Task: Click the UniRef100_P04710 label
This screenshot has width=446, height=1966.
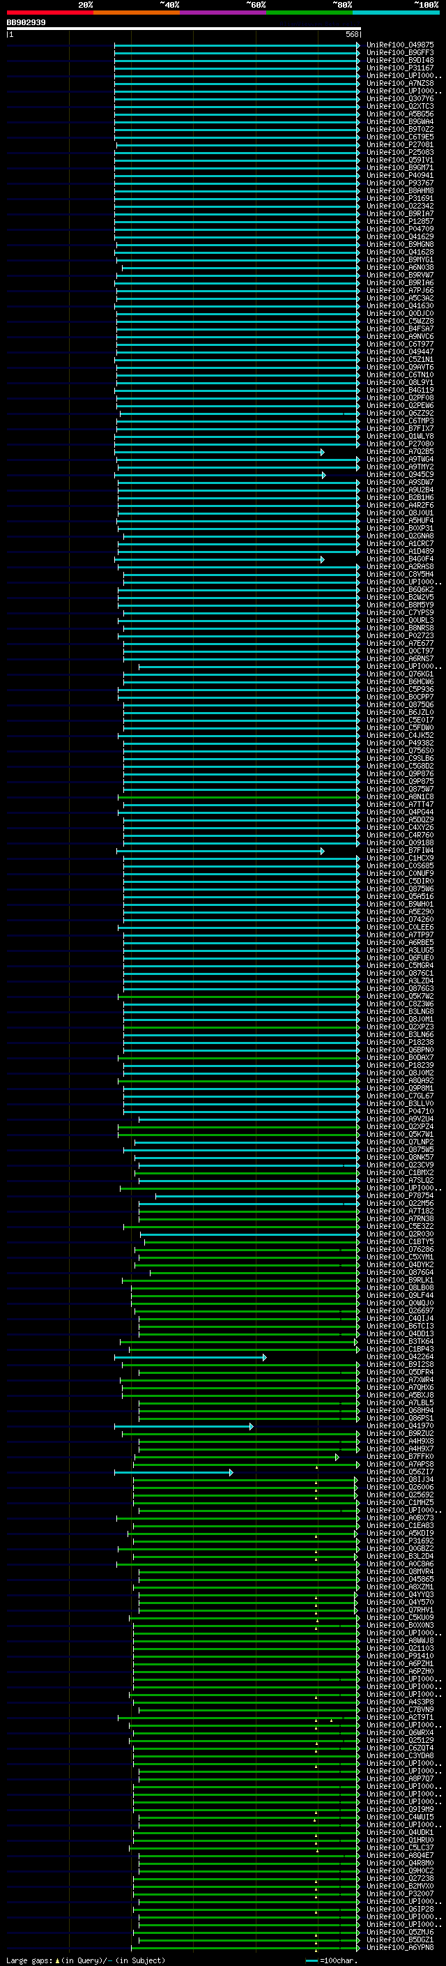Action: click(399, 1111)
